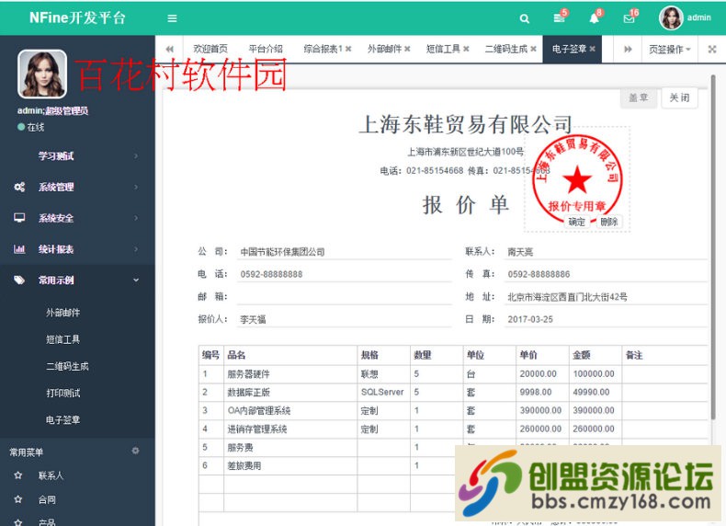Click the 报价人 field 李天福
The height and width of the screenshot is (526, 726).
[x=344, y=319]
